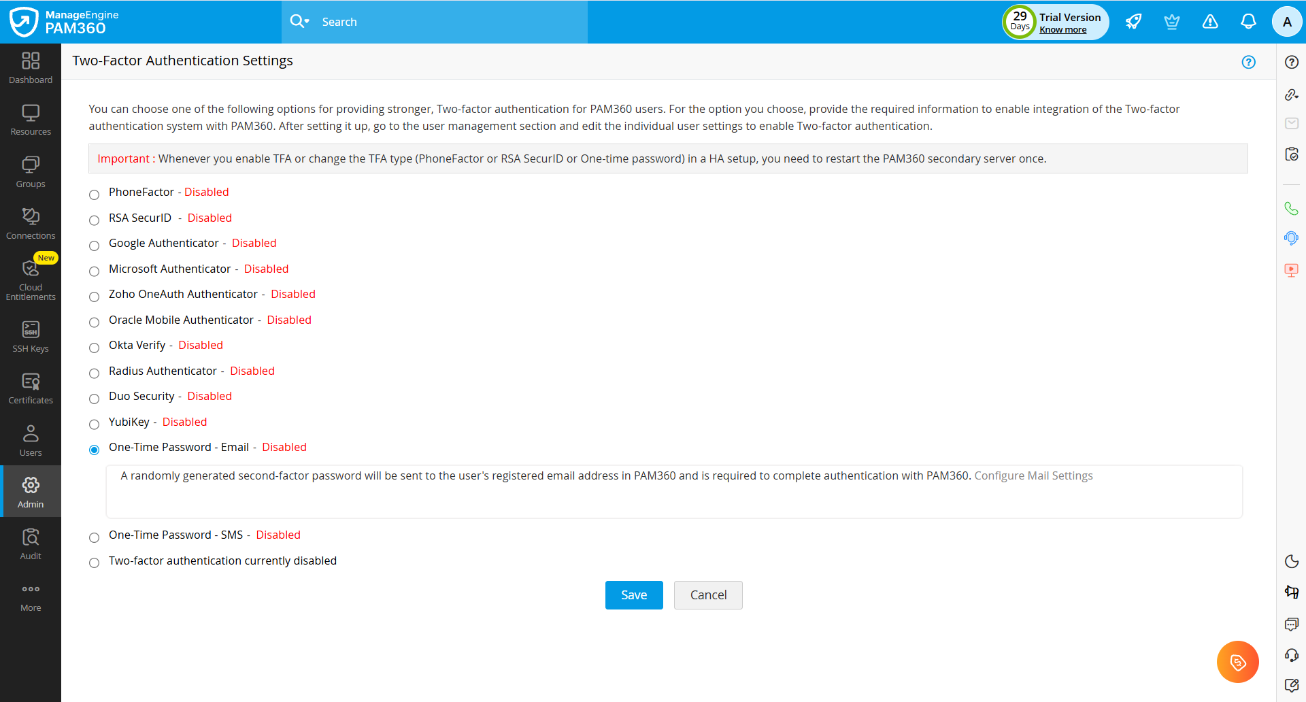Open the Connections section

[31, 224]
